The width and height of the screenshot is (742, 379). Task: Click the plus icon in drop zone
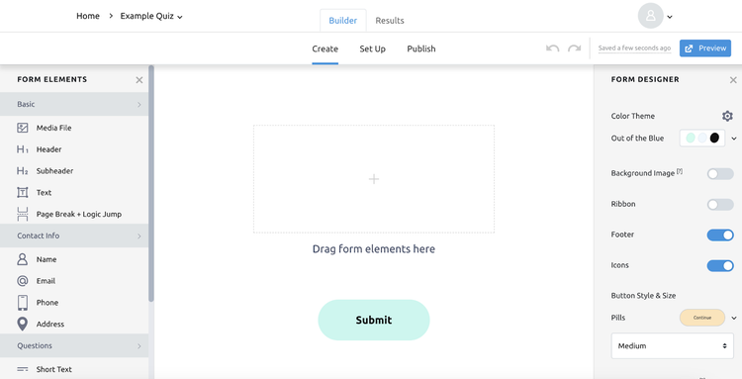374,179
